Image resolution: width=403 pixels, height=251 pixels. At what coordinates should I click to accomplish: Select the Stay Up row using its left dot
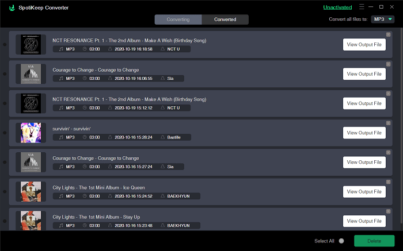point(5,221)
